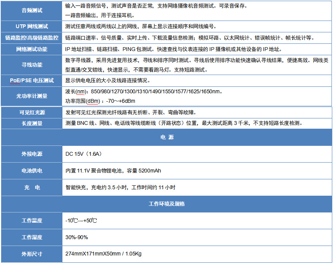333x265 pixels.
Task: Click the 外接电源 row label
Action: point(32,154)
